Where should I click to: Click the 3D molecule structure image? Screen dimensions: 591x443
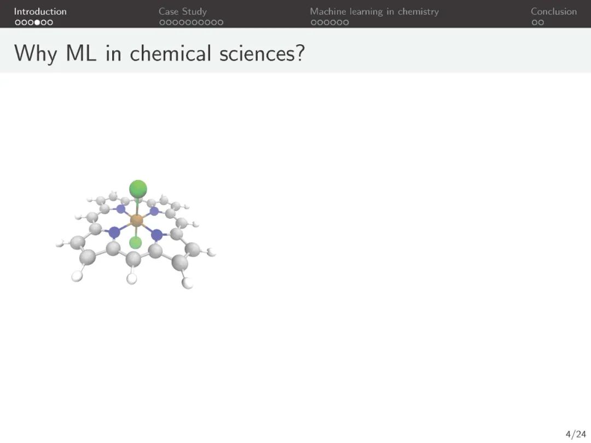coord(136,234)
